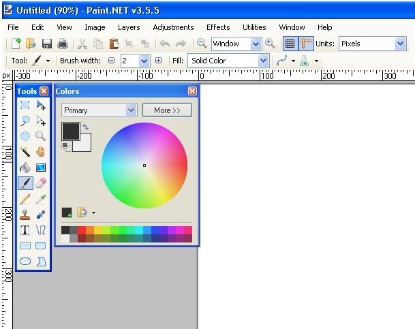Click the Paste clipboard icon
Viewport: 415px width, 329px height.
point(114,44)
